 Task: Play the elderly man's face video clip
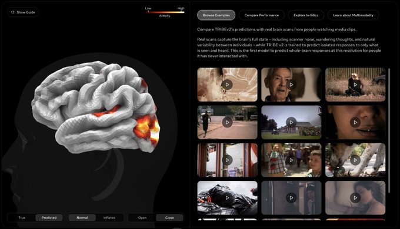(291, 85)
